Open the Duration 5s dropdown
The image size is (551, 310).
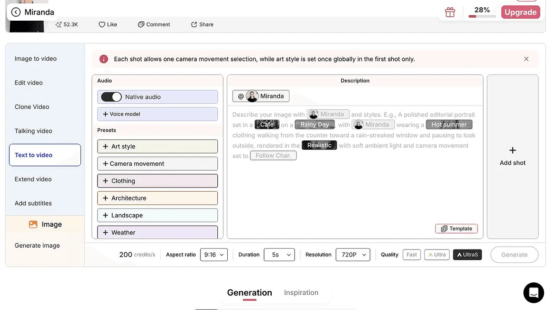279,255
